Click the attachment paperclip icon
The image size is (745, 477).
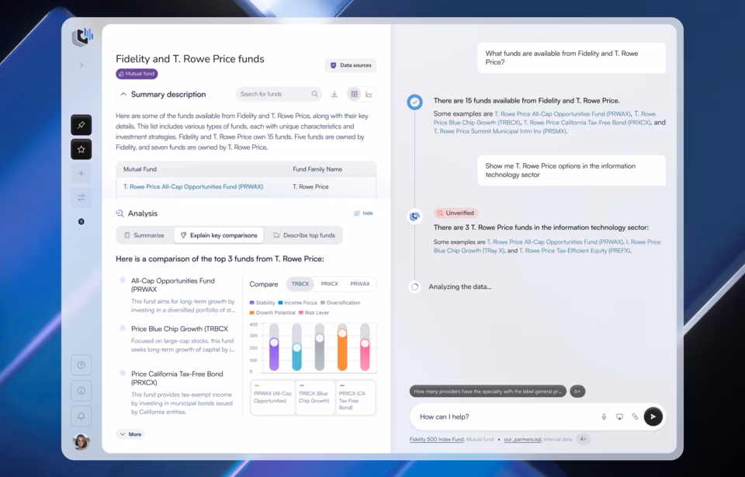click(635, 416)
